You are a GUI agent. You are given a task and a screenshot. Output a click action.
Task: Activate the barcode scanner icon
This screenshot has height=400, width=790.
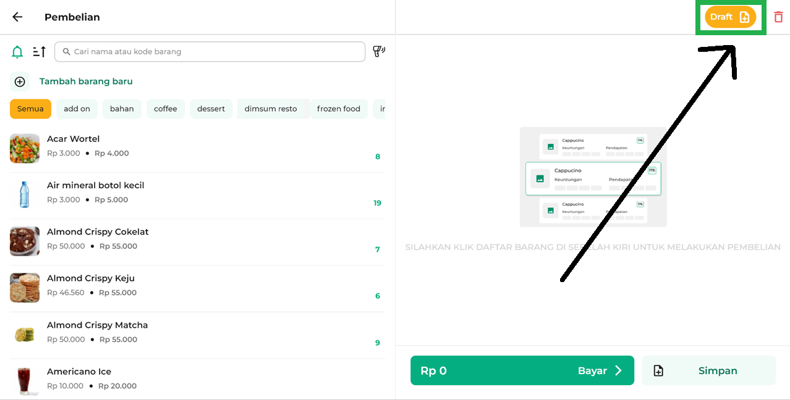378,51
